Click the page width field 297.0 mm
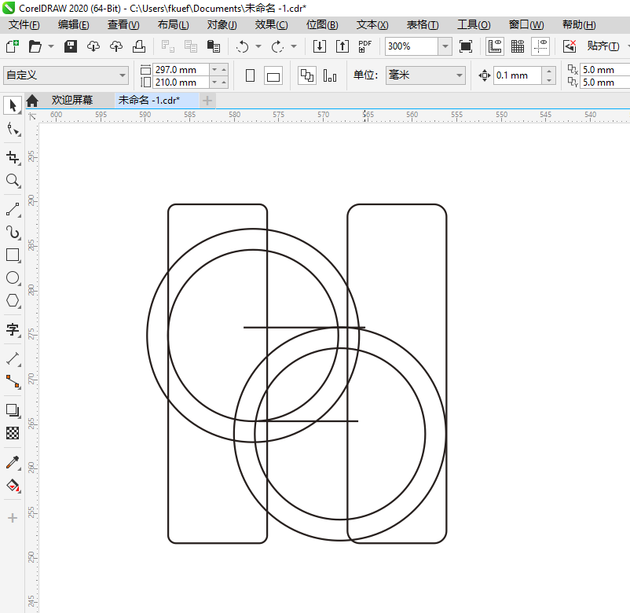This screenshot has height=613, width=630. click(x=181, y=69)
